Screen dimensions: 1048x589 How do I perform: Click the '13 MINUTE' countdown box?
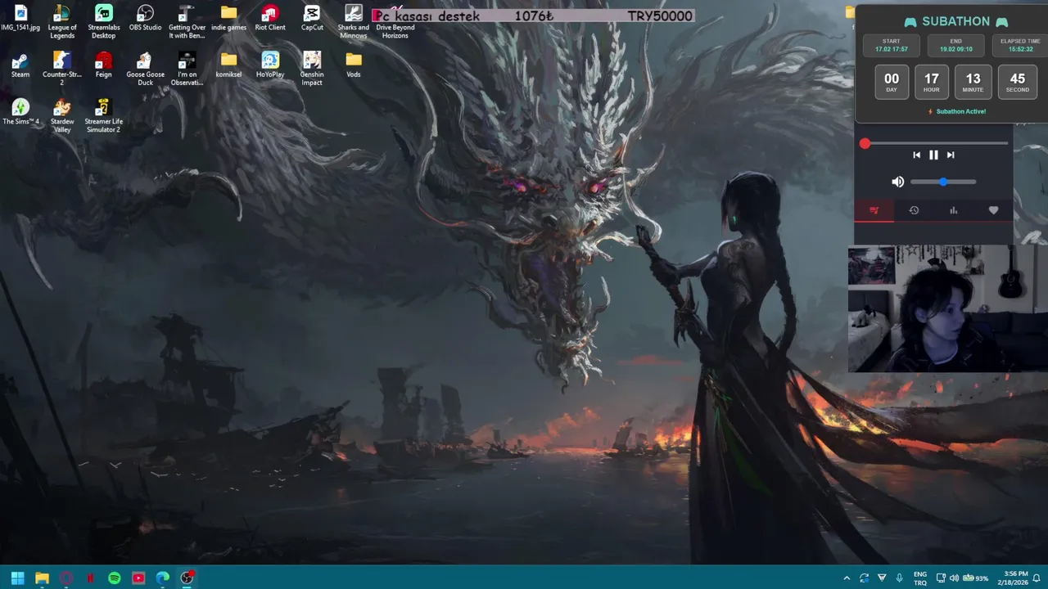click(973, 82)
